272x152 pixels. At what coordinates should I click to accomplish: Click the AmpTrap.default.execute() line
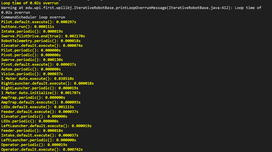41,102
